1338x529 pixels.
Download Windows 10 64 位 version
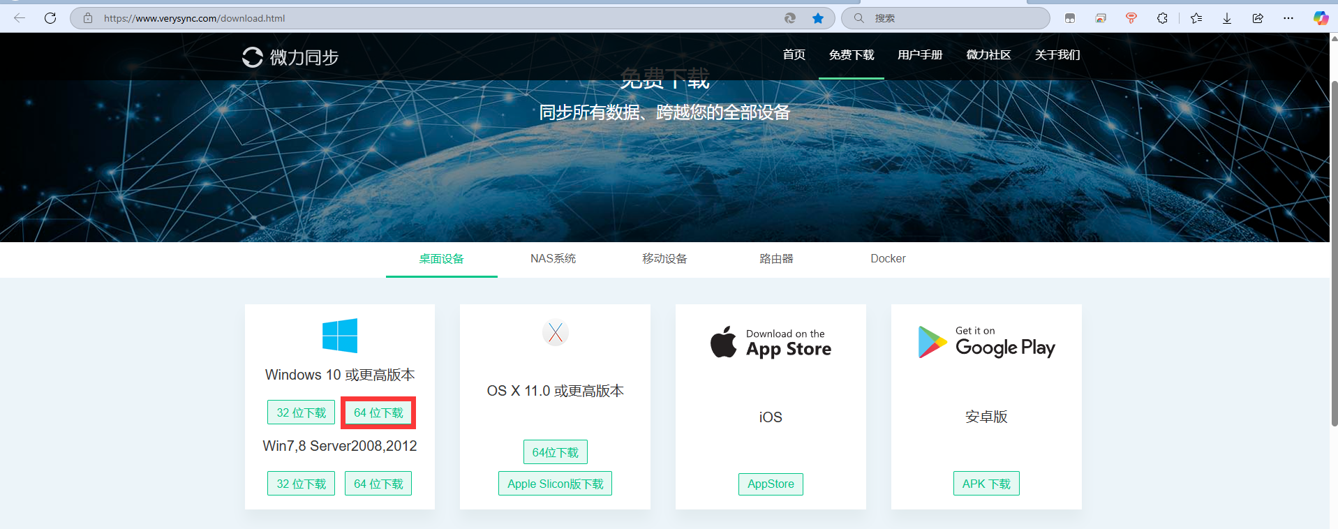(x=378, y=412)
